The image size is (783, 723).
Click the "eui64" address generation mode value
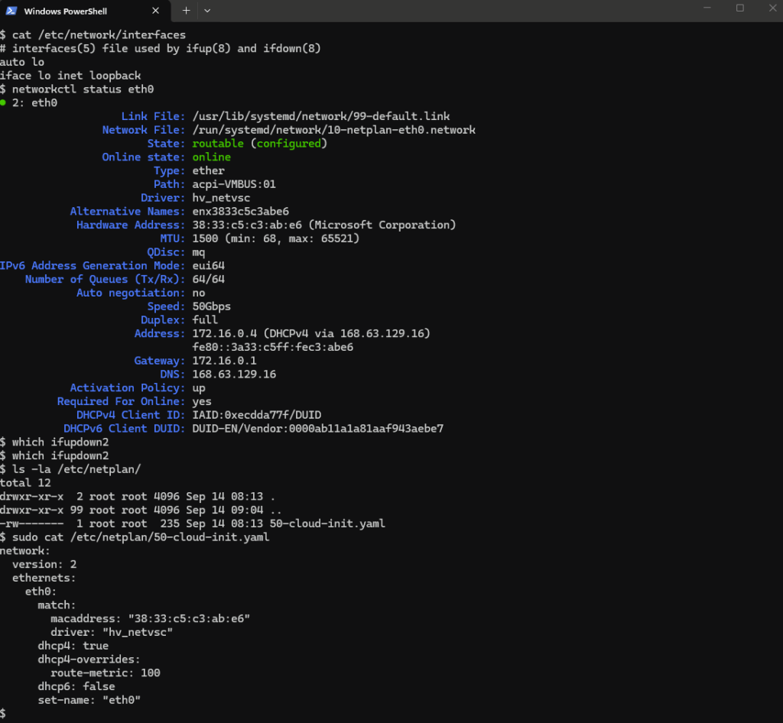pos(208,266)
